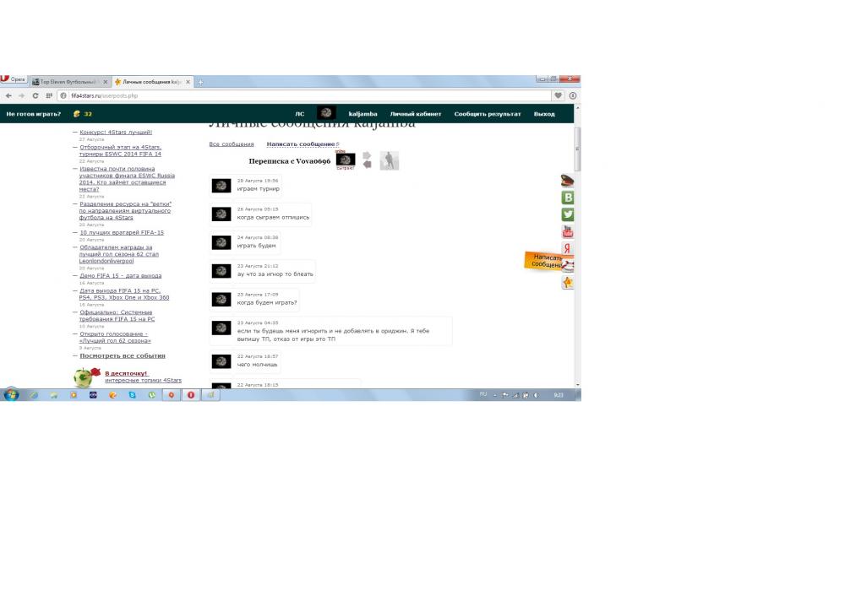Click avatar next to 'играть будем' message

pos(221,243)
